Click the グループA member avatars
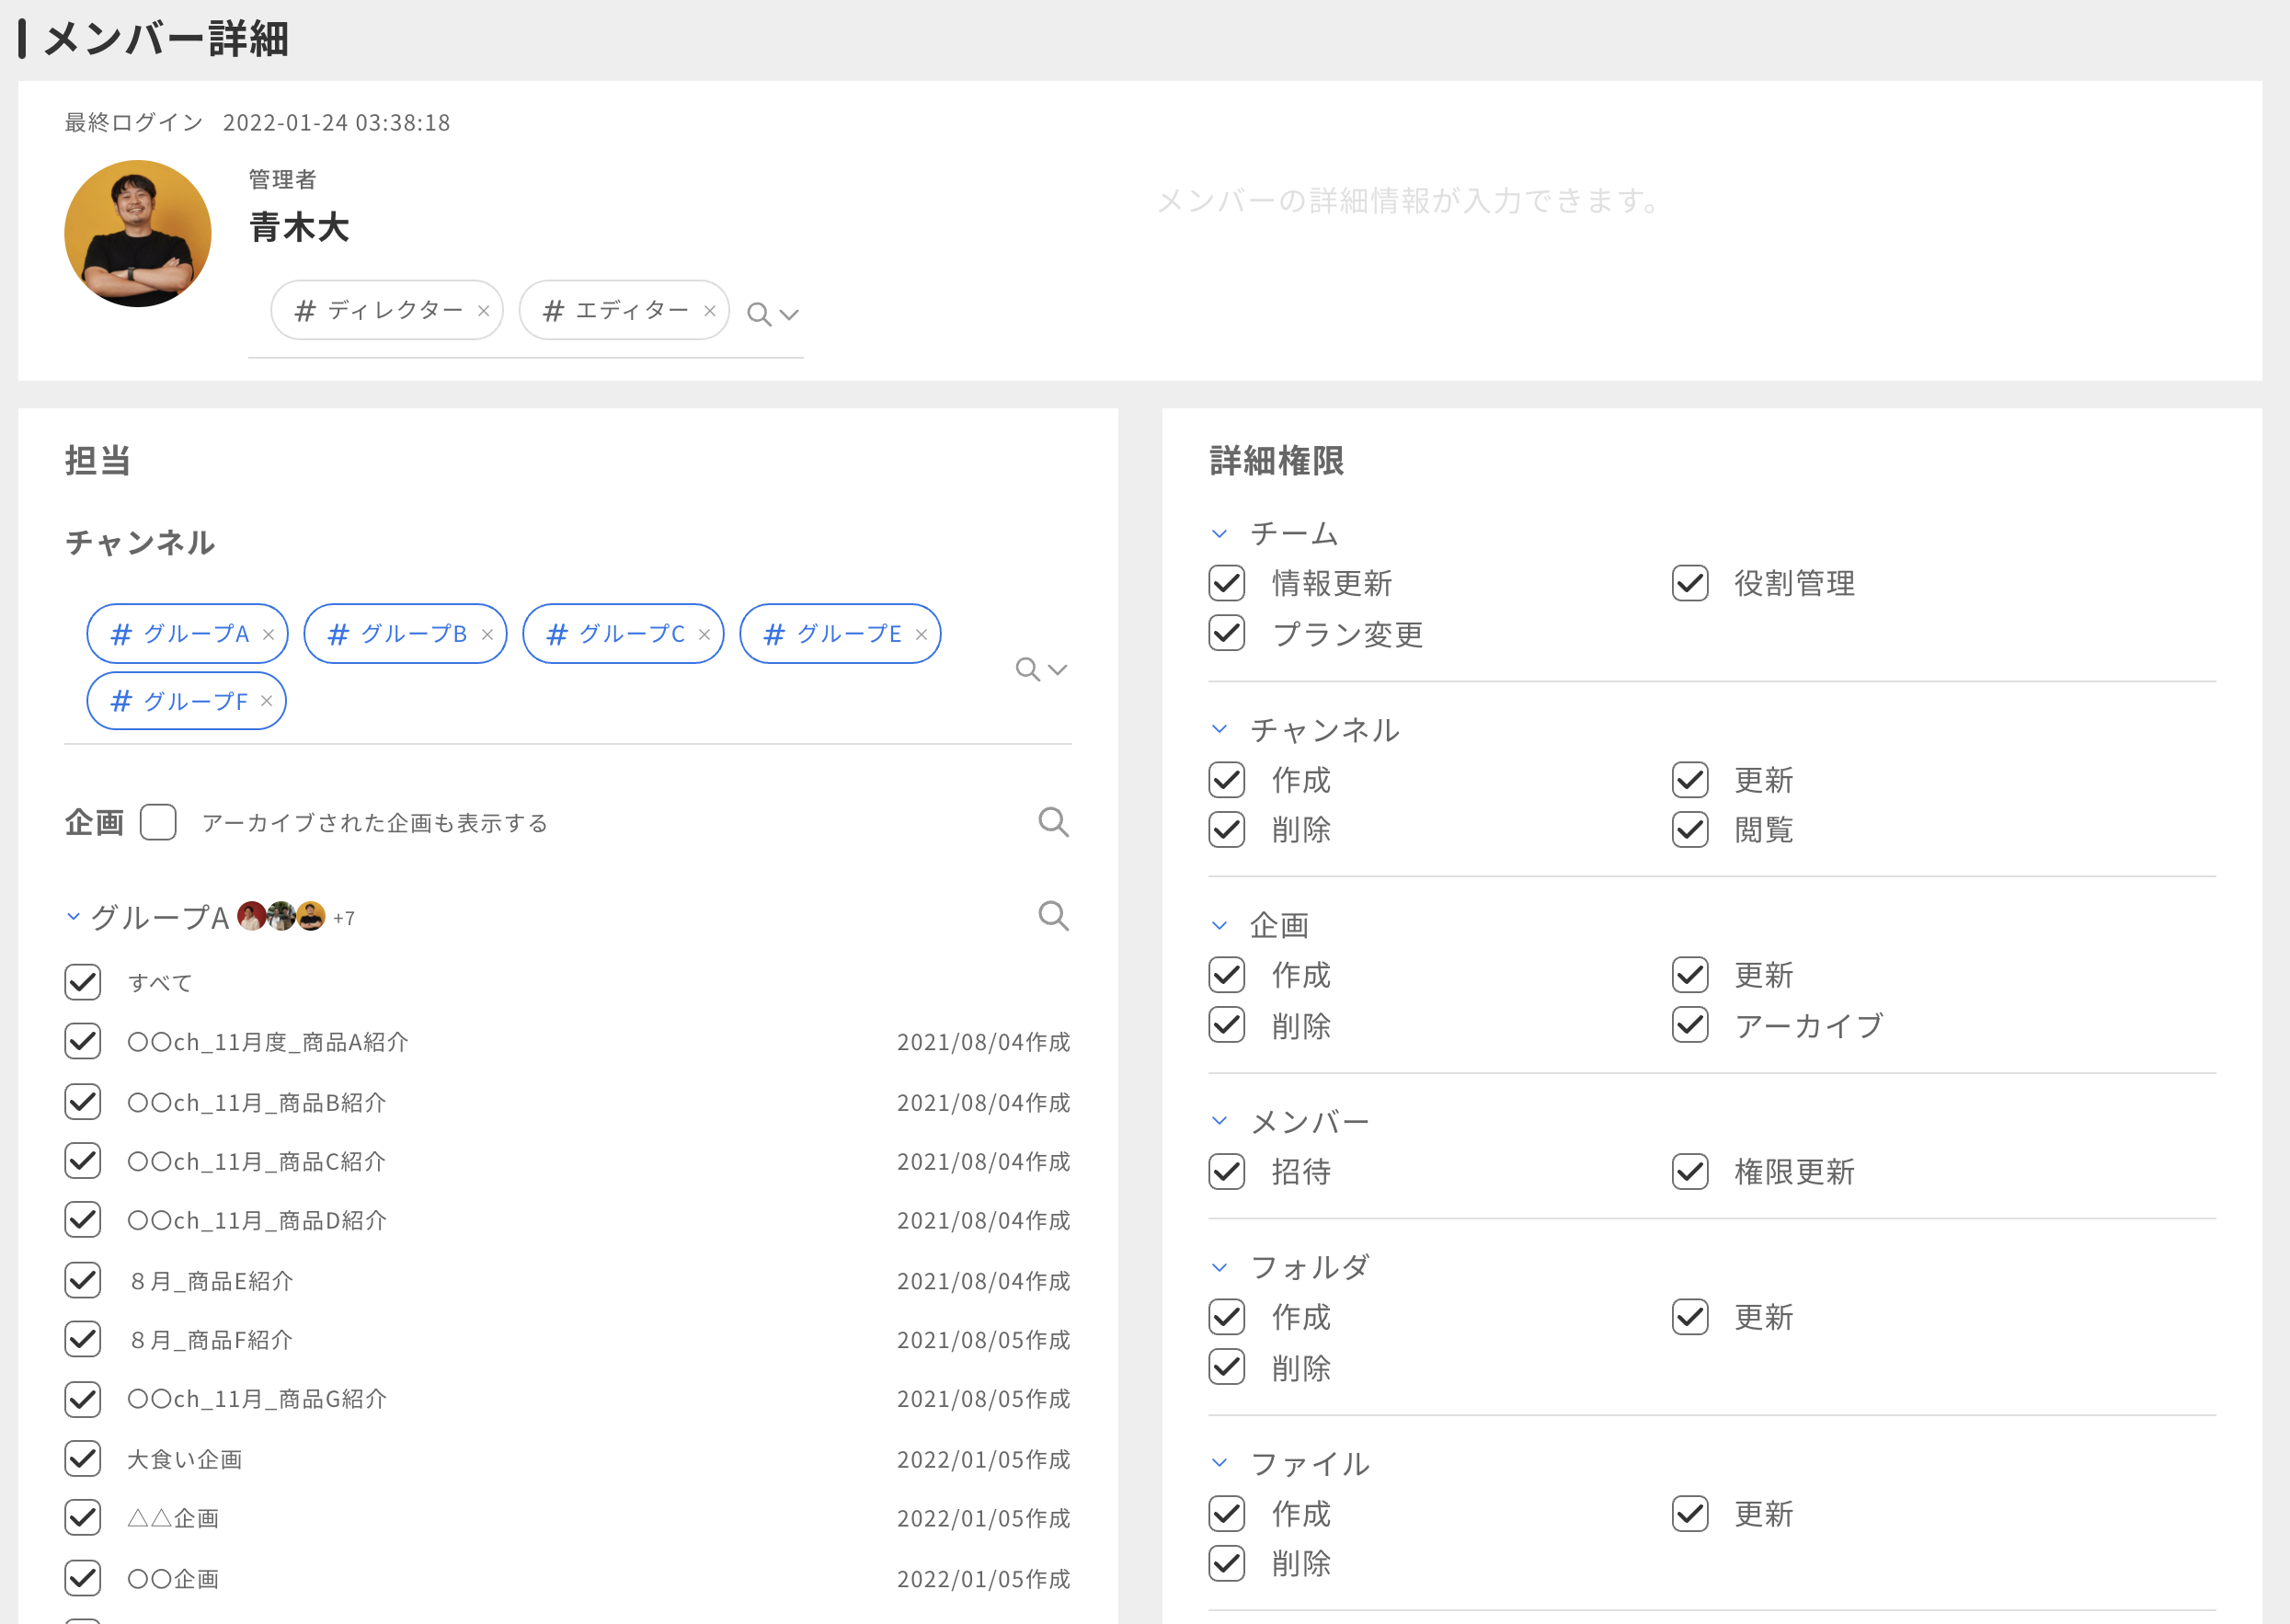The height and width of the screenshot is (1624, 2290). coord(281,916)
